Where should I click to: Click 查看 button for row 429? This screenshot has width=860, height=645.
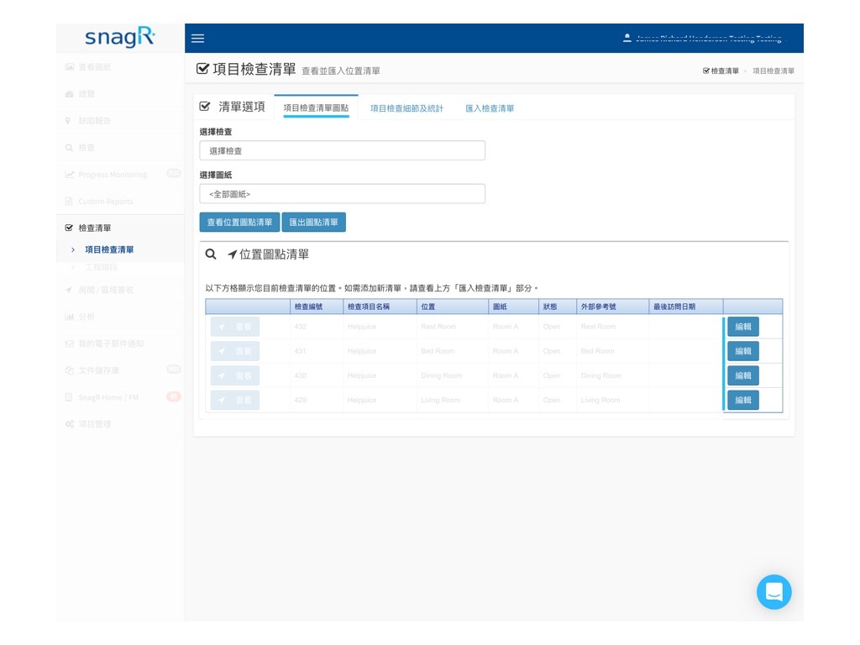click(235, 400)
